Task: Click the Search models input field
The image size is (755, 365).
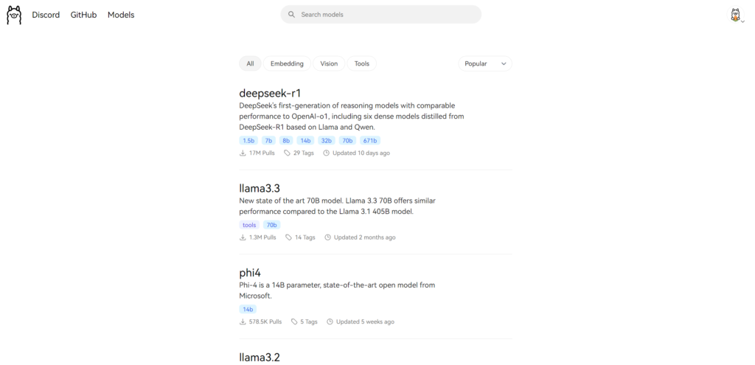Action: click(x=383, y=15)
